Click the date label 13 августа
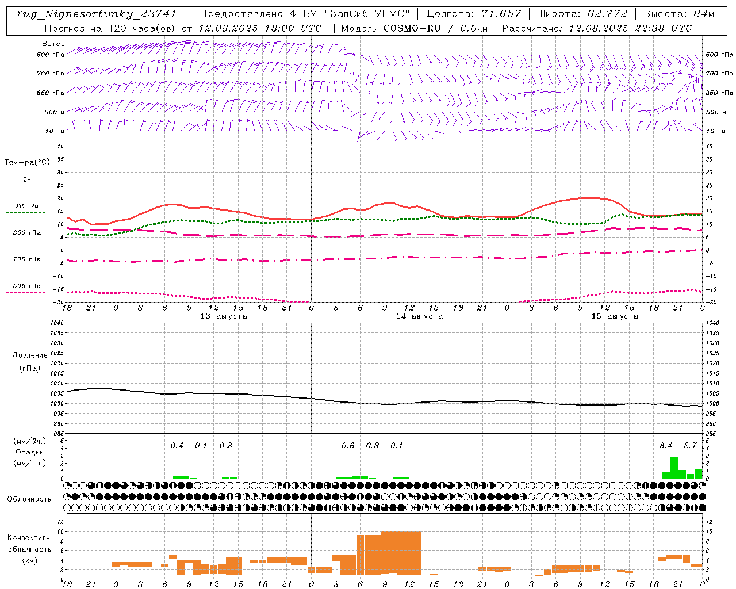 224,316
